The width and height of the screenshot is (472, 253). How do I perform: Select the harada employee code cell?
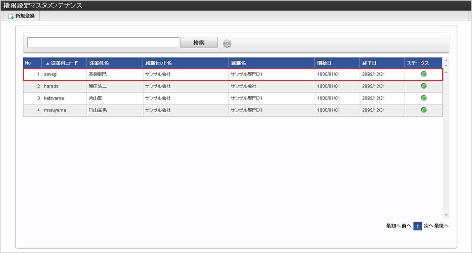click(x=64, y=86)
